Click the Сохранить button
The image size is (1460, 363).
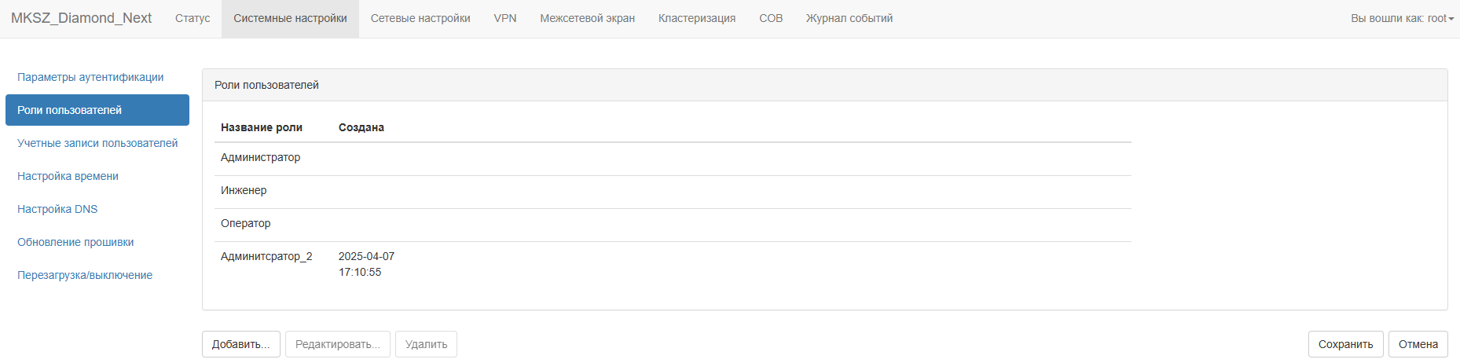coord(1345,344)
